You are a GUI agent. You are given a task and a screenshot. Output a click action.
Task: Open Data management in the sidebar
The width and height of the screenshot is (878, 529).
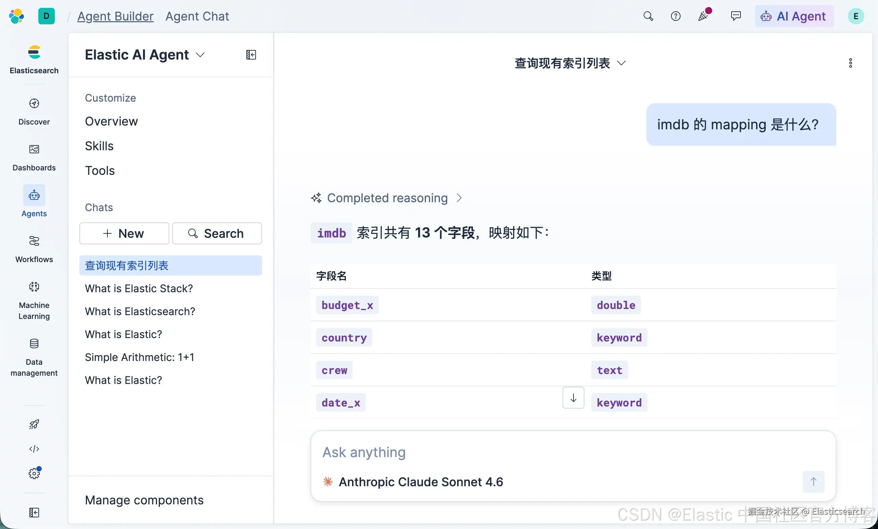point(34,357)
